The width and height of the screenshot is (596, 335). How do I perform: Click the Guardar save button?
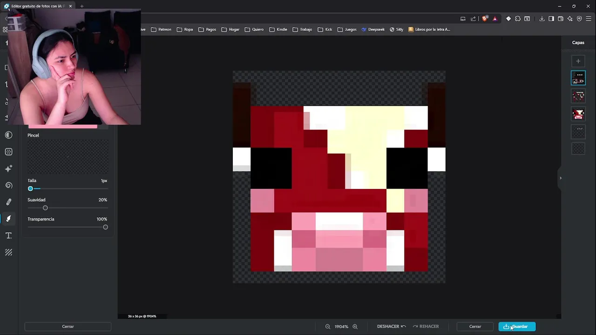(517, 327)
